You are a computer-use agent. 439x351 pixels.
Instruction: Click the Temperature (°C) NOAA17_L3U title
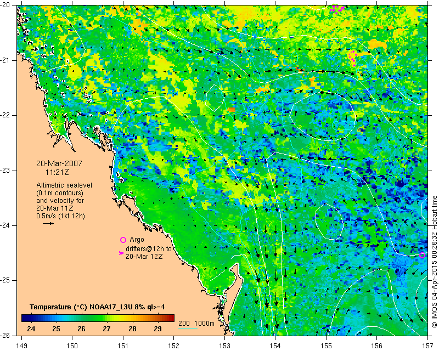point(97,307)
